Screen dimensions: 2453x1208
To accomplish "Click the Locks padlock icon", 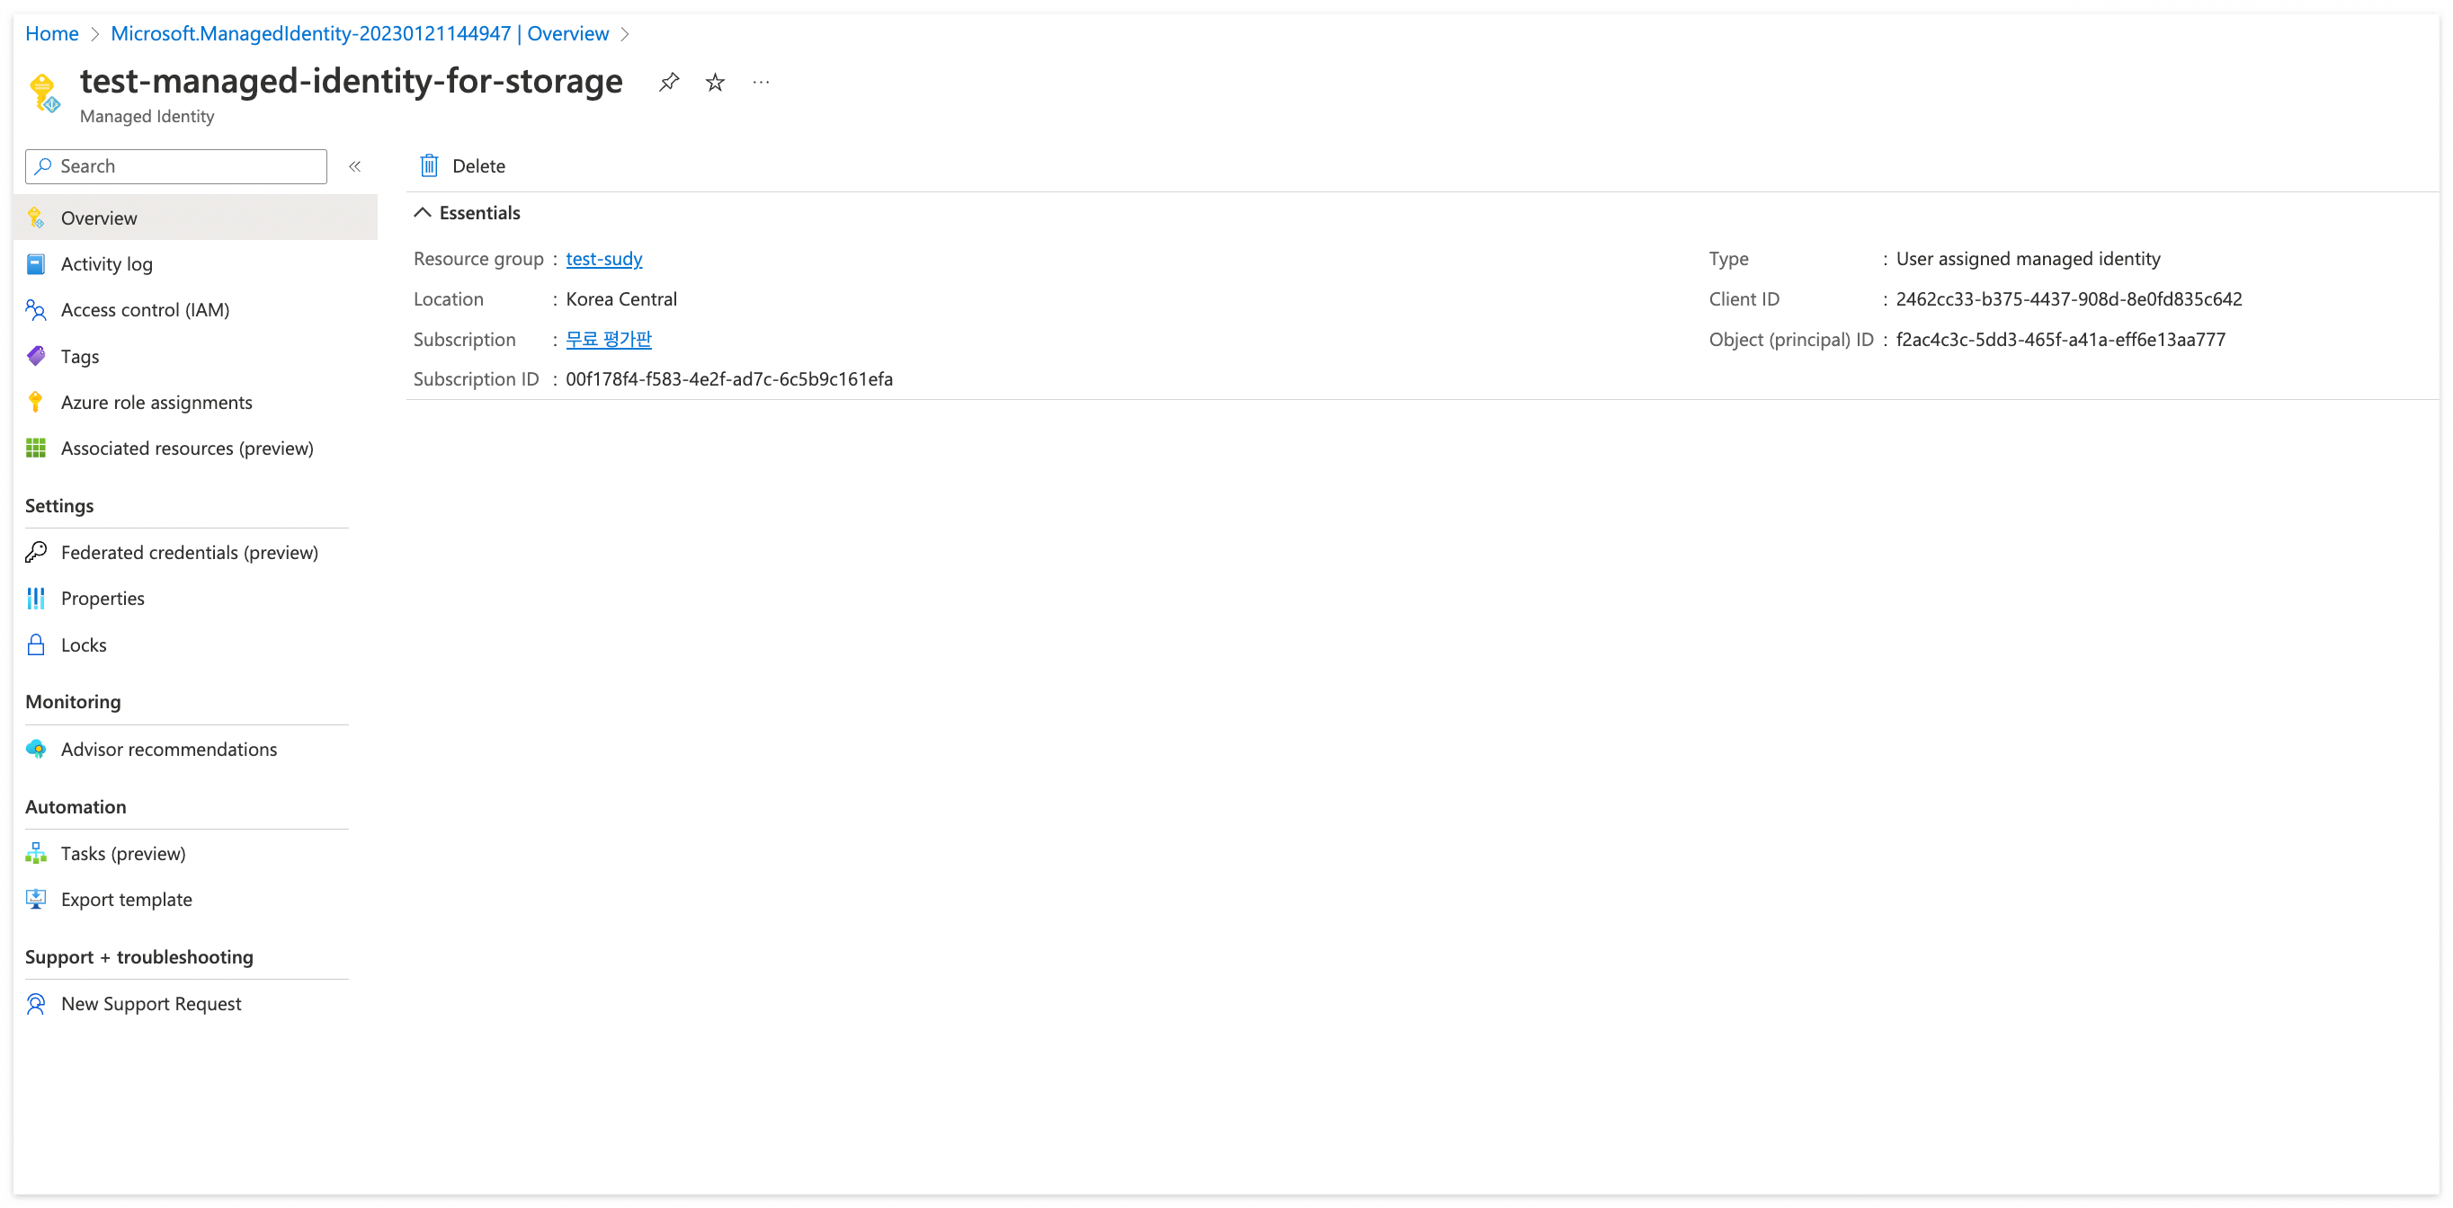I will (x=36, y=644).
